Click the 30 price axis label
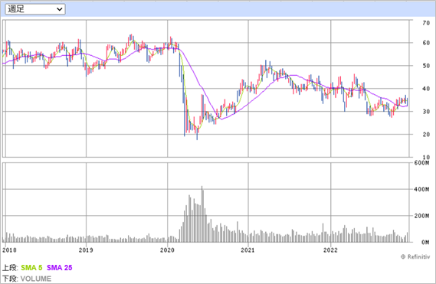436x284 pixels. [x=426, y=112]
